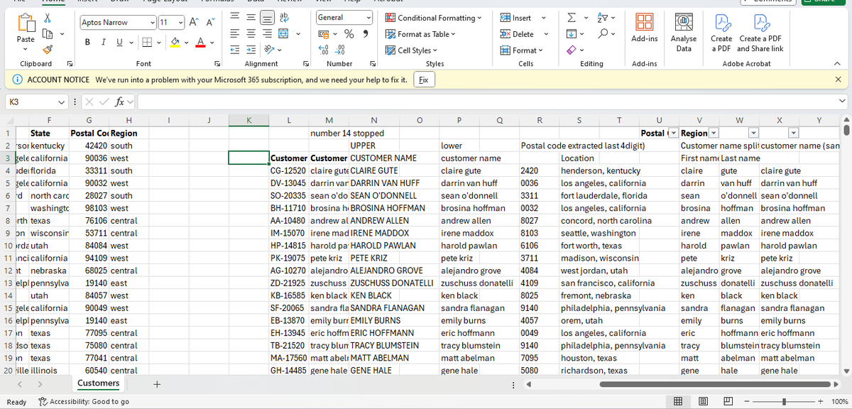852x409 pixels.
Task: Apply Comma Style number format
Action: click(x=365, y=33)
